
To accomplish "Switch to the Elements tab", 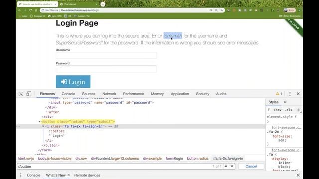I will pyautogui.click(x=47, y=94).
